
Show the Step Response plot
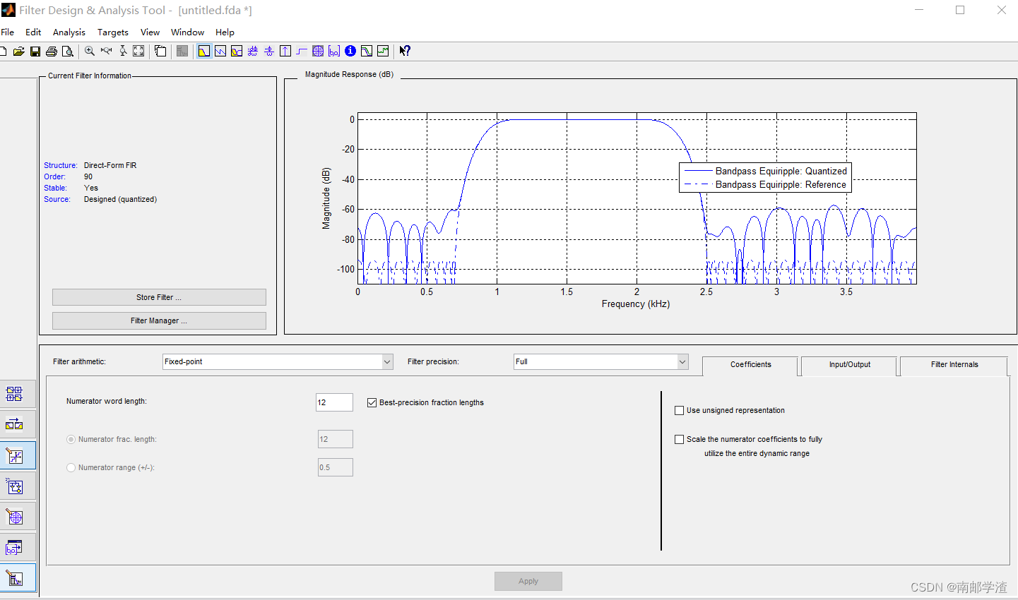click(x=302, y=51)
